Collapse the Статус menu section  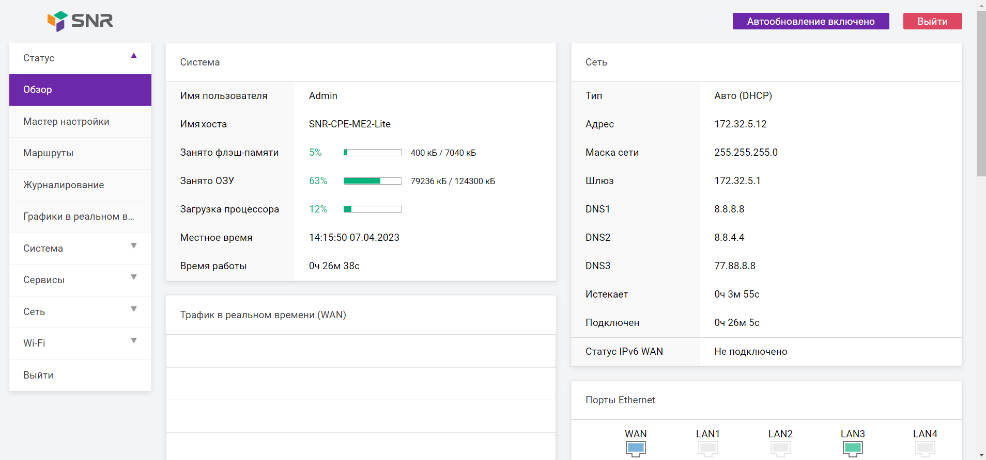click(80, 58)
